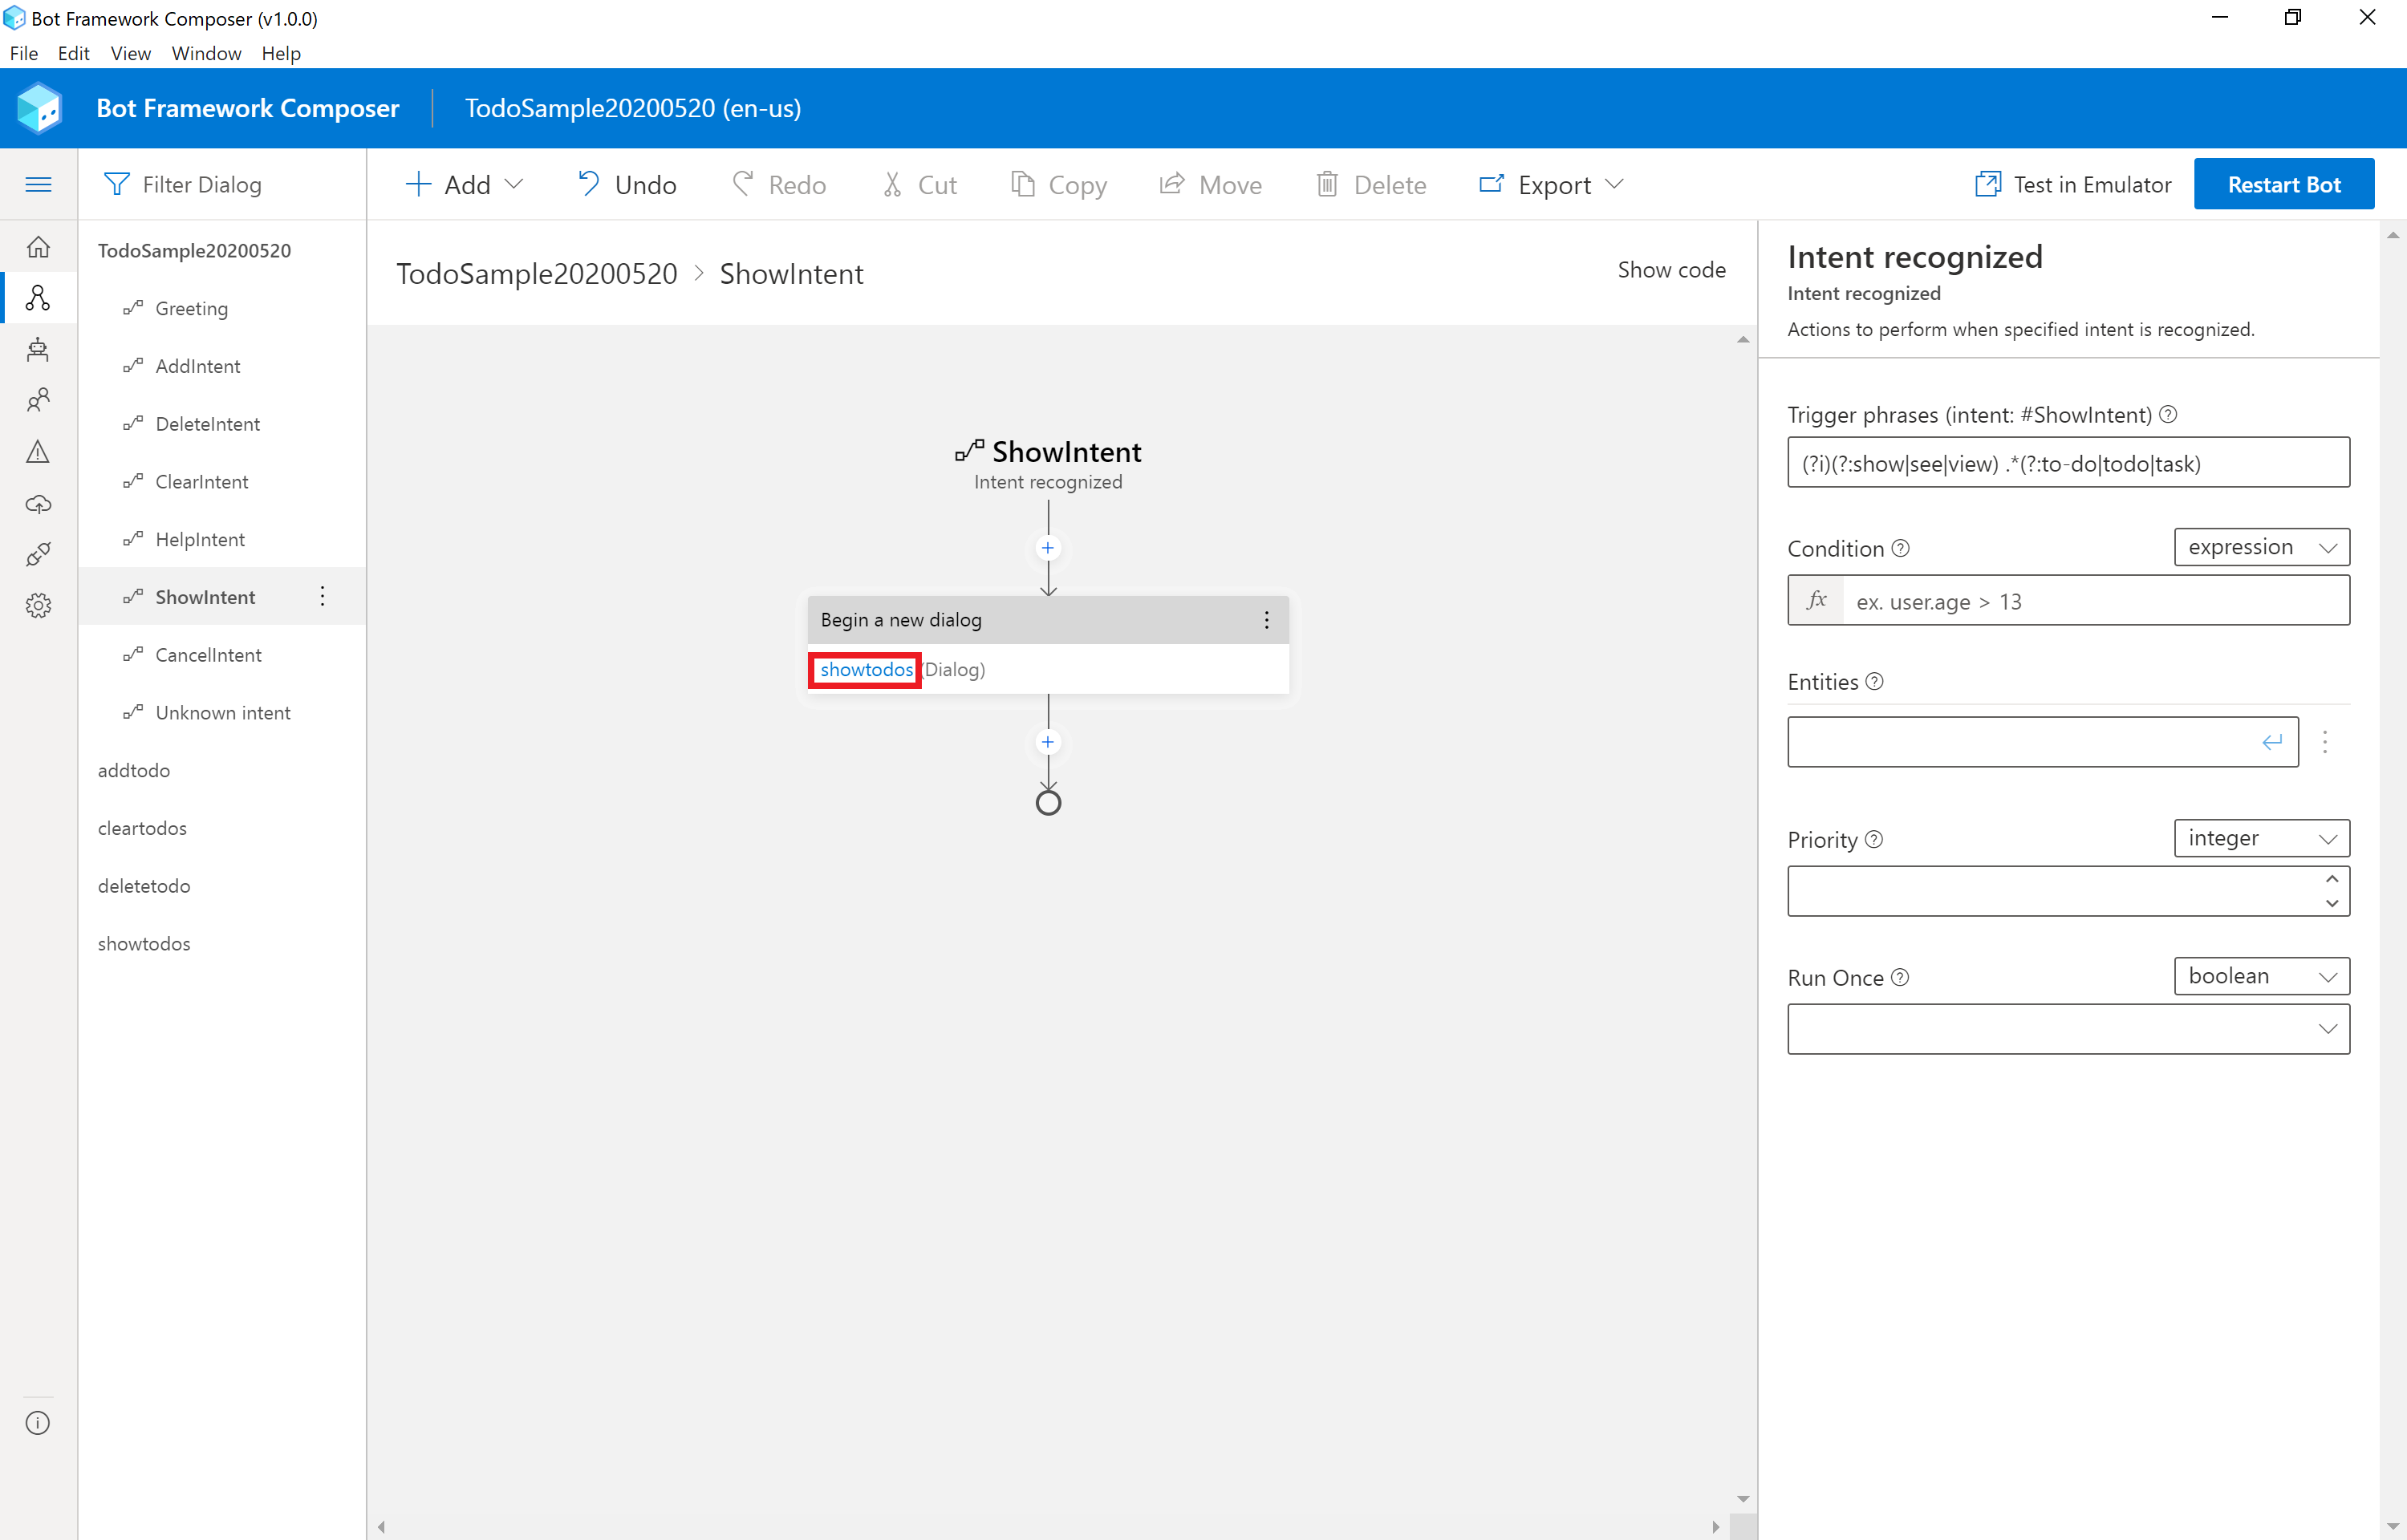
Task: Expand the Add dropdown in toolbar
Action: (464, 185)
